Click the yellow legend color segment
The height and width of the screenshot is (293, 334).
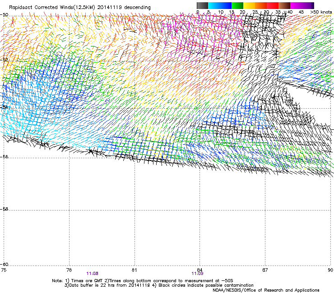tap(249, 5)
